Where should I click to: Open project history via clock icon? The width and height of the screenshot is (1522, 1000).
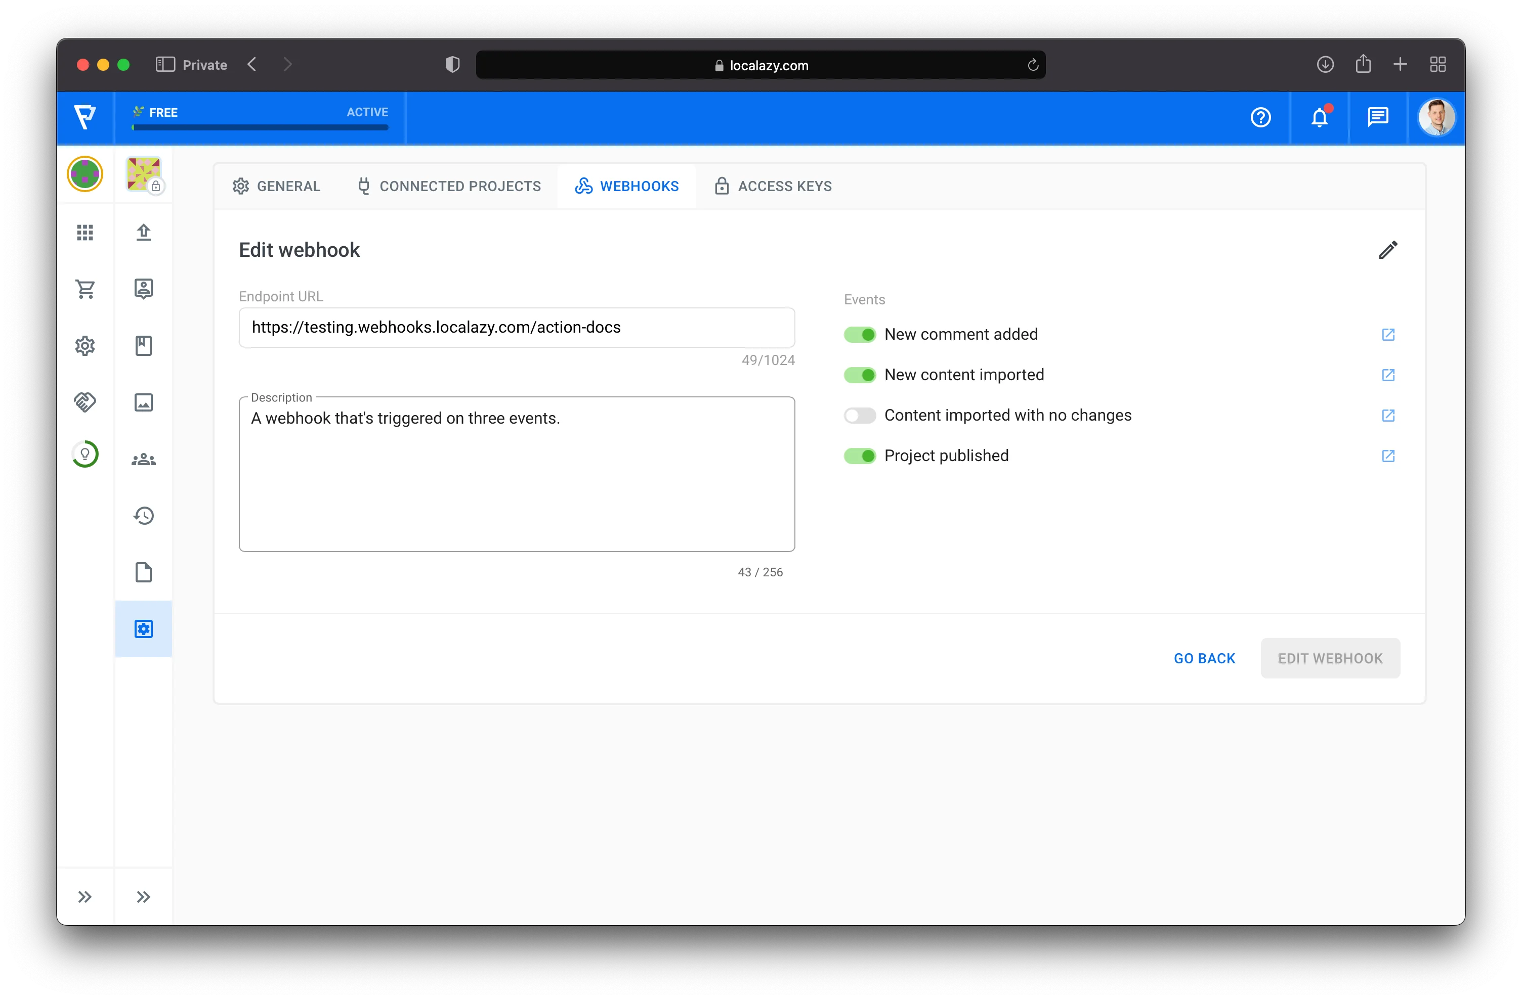(143, 516)
